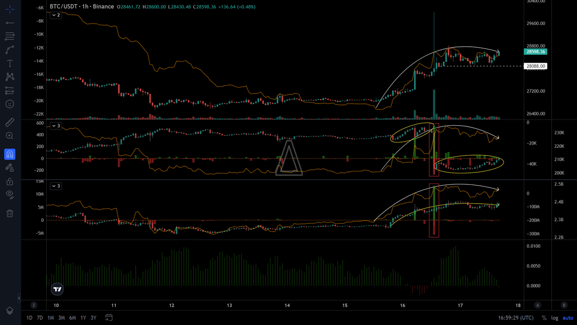Screen dimensions: 577x325
Task: Open the Fibonacci and Gann tools
Action: 10,36
